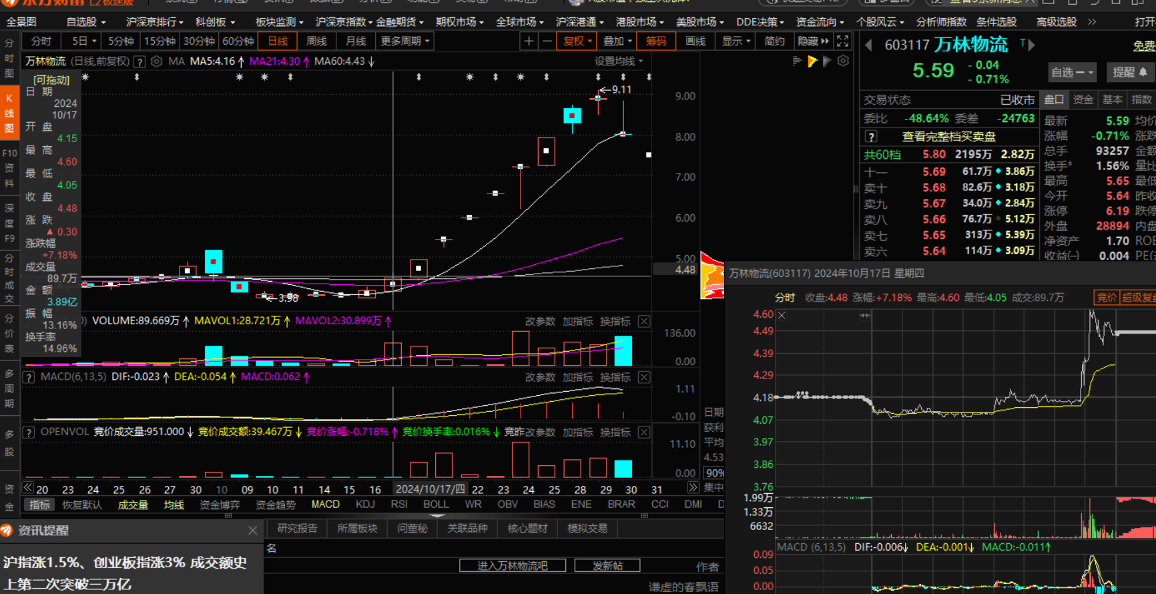The width and height of the screenshot is (1156, 594).
Task: Open the F10资料 sidebar item
Action: point(9,168)
